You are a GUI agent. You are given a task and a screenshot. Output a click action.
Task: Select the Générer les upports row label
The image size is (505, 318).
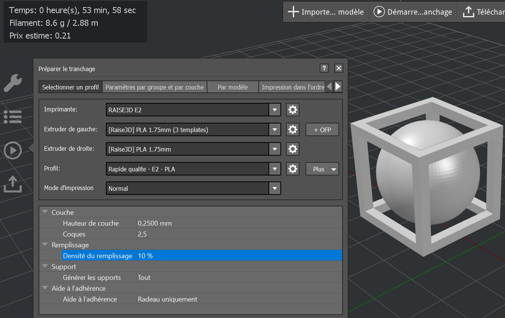92,278
